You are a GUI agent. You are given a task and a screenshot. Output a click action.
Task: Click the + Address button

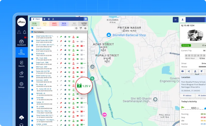coord(187,95)
